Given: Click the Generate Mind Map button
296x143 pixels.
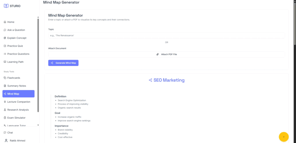Looking at the screenshot, I should (x=63, y=63).
